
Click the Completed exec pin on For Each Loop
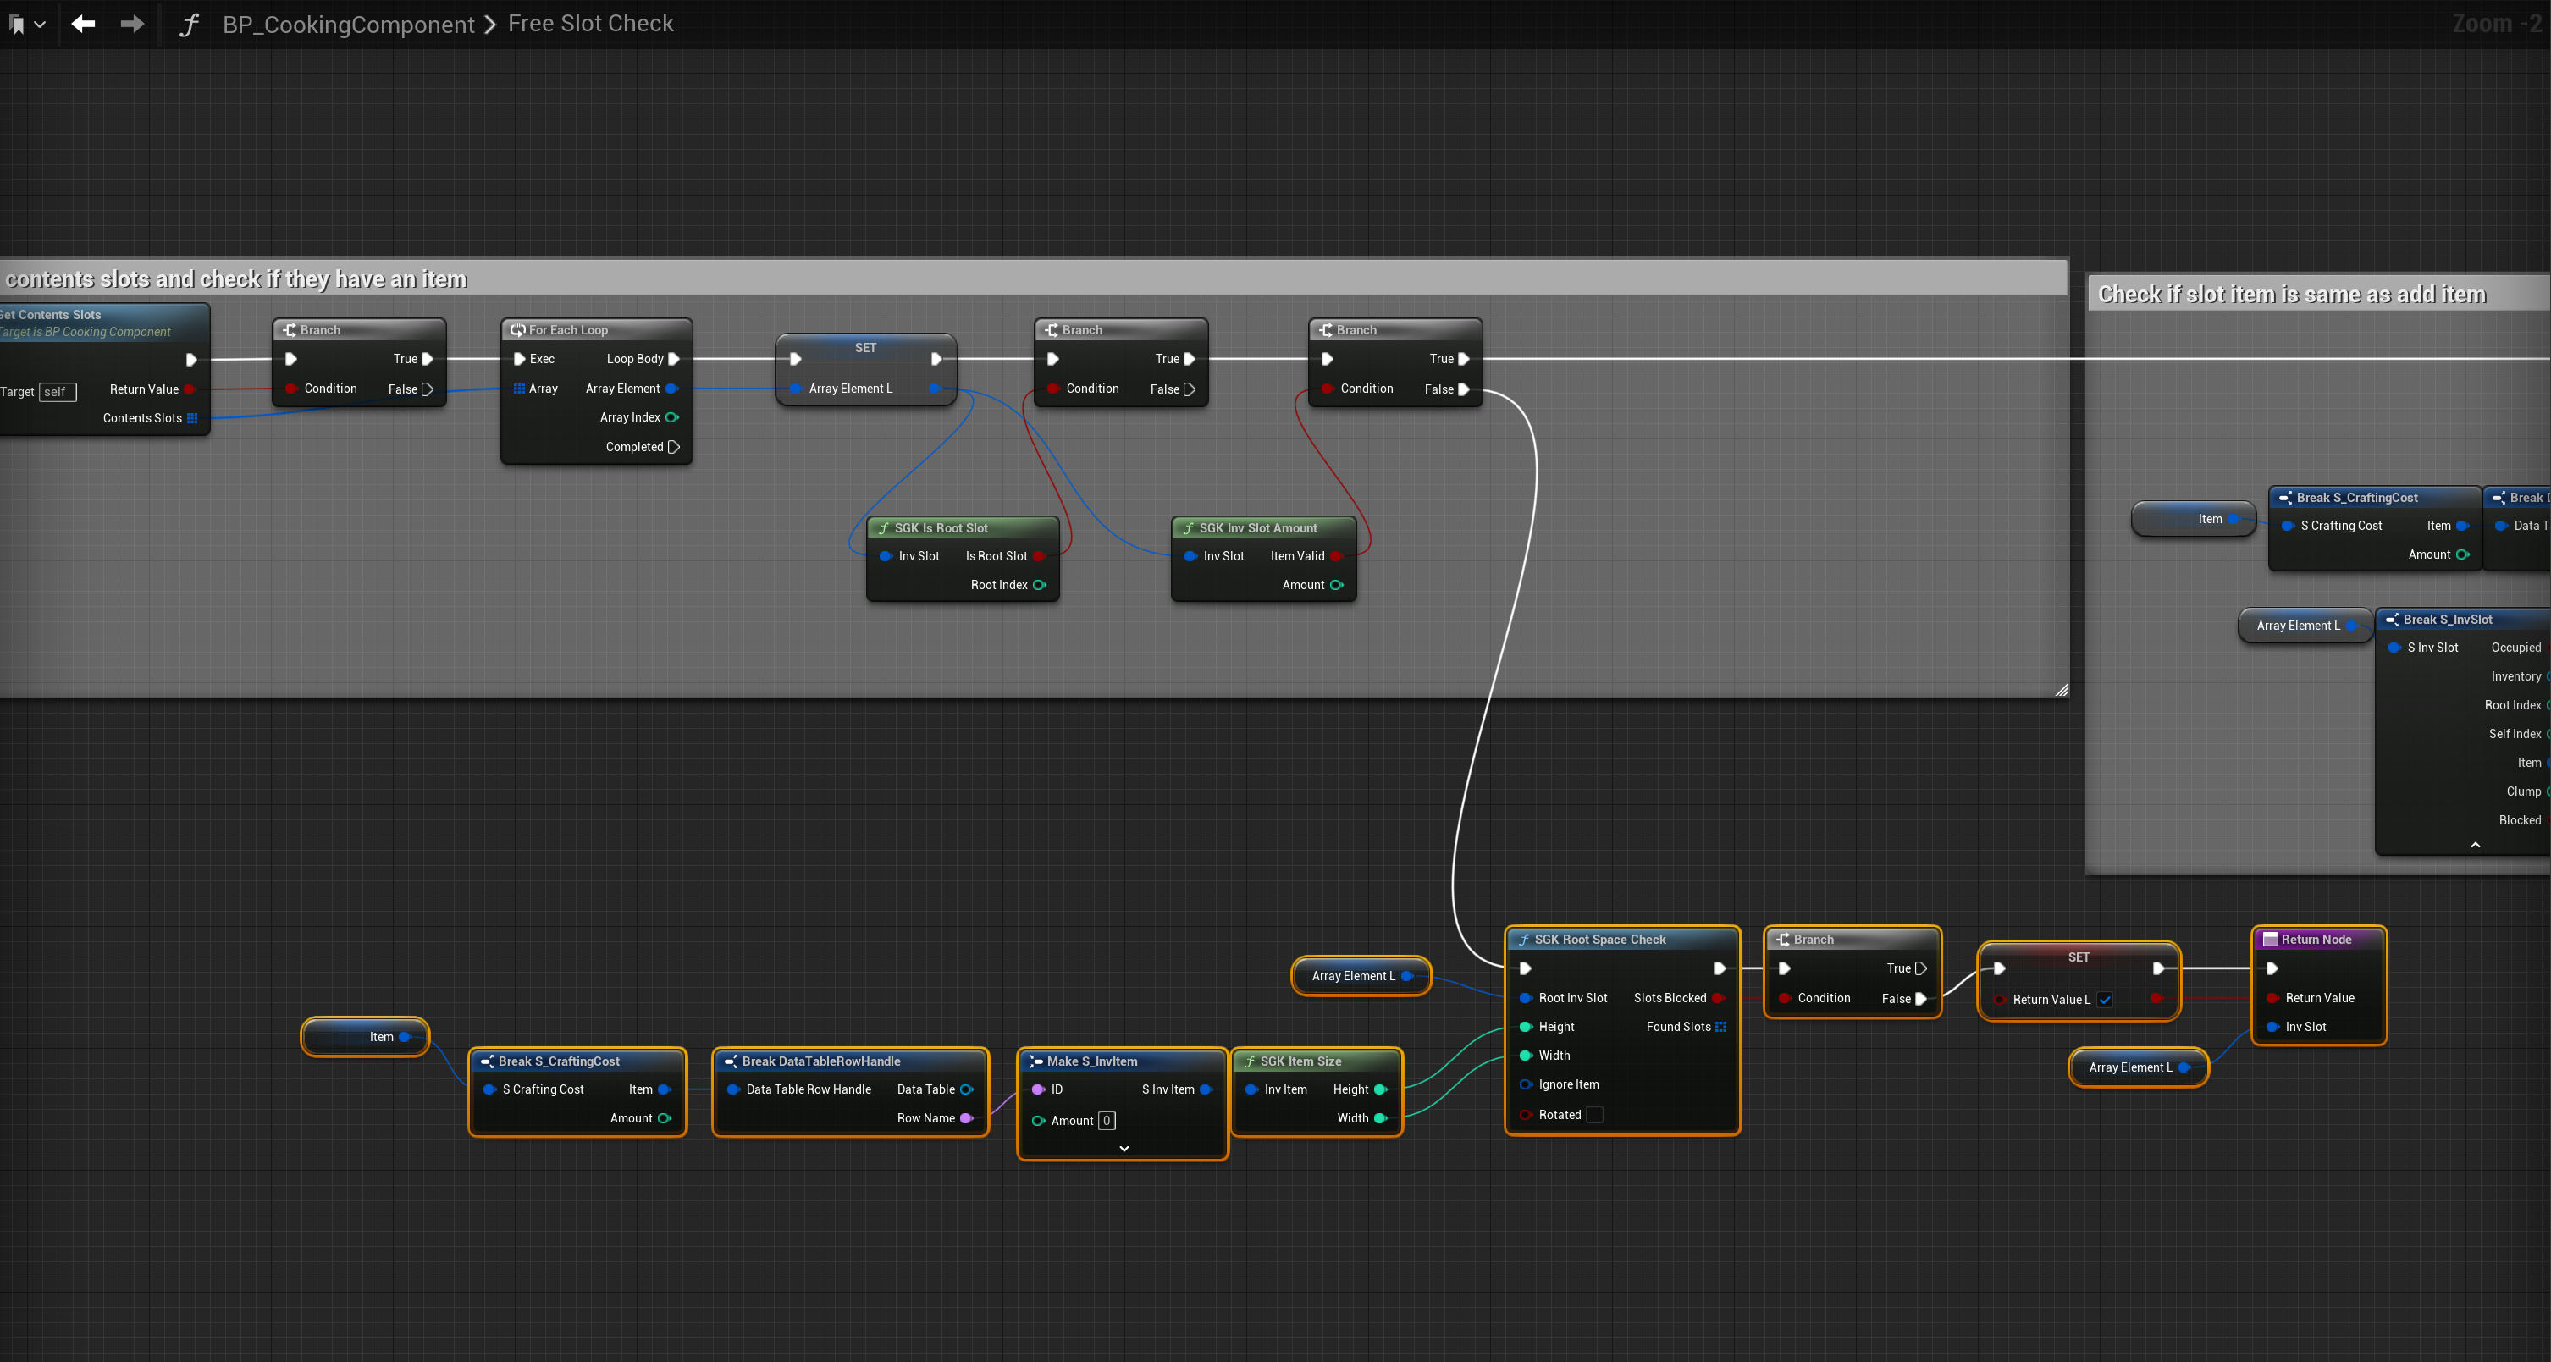[x=675, y=448]
